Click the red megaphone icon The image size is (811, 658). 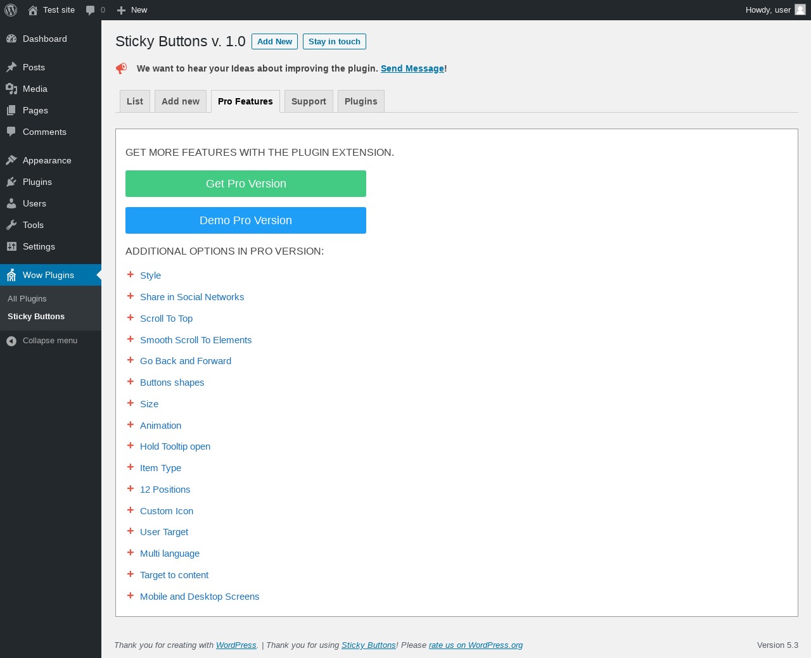click(121, 68)
